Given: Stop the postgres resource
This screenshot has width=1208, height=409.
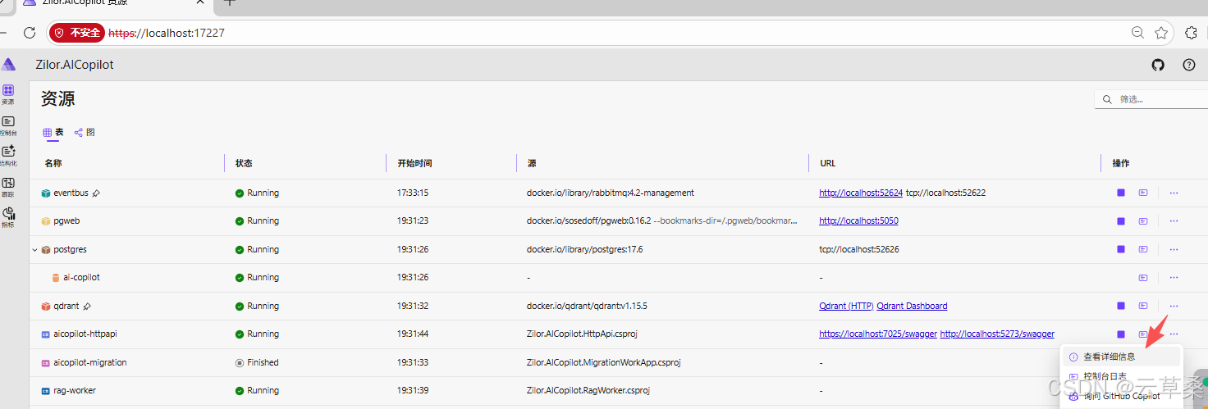Looking at the screenshot, I should point(1121,249).
